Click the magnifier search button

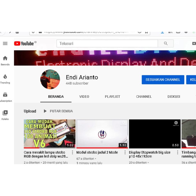click(x=166, y=43)
